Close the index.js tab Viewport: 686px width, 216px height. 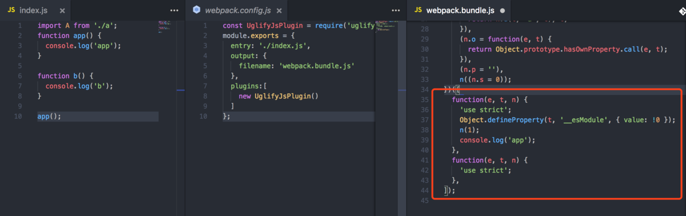pos(63,10)
